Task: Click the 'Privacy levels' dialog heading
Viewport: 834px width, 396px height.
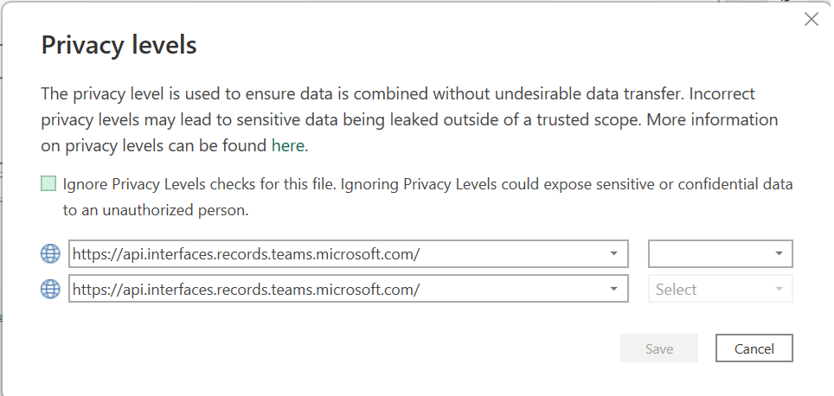Action: coord(119,46)
